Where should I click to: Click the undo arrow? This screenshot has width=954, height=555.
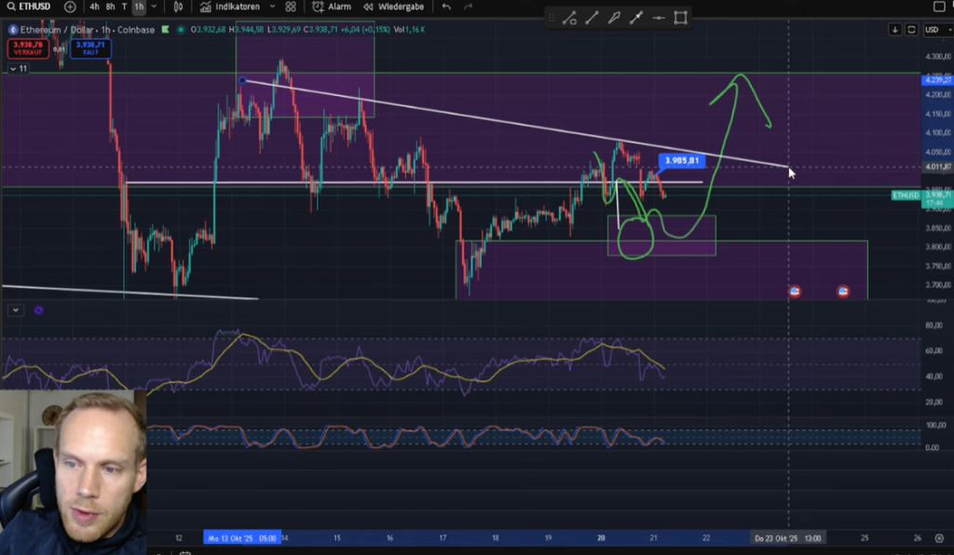click(446, 7)
